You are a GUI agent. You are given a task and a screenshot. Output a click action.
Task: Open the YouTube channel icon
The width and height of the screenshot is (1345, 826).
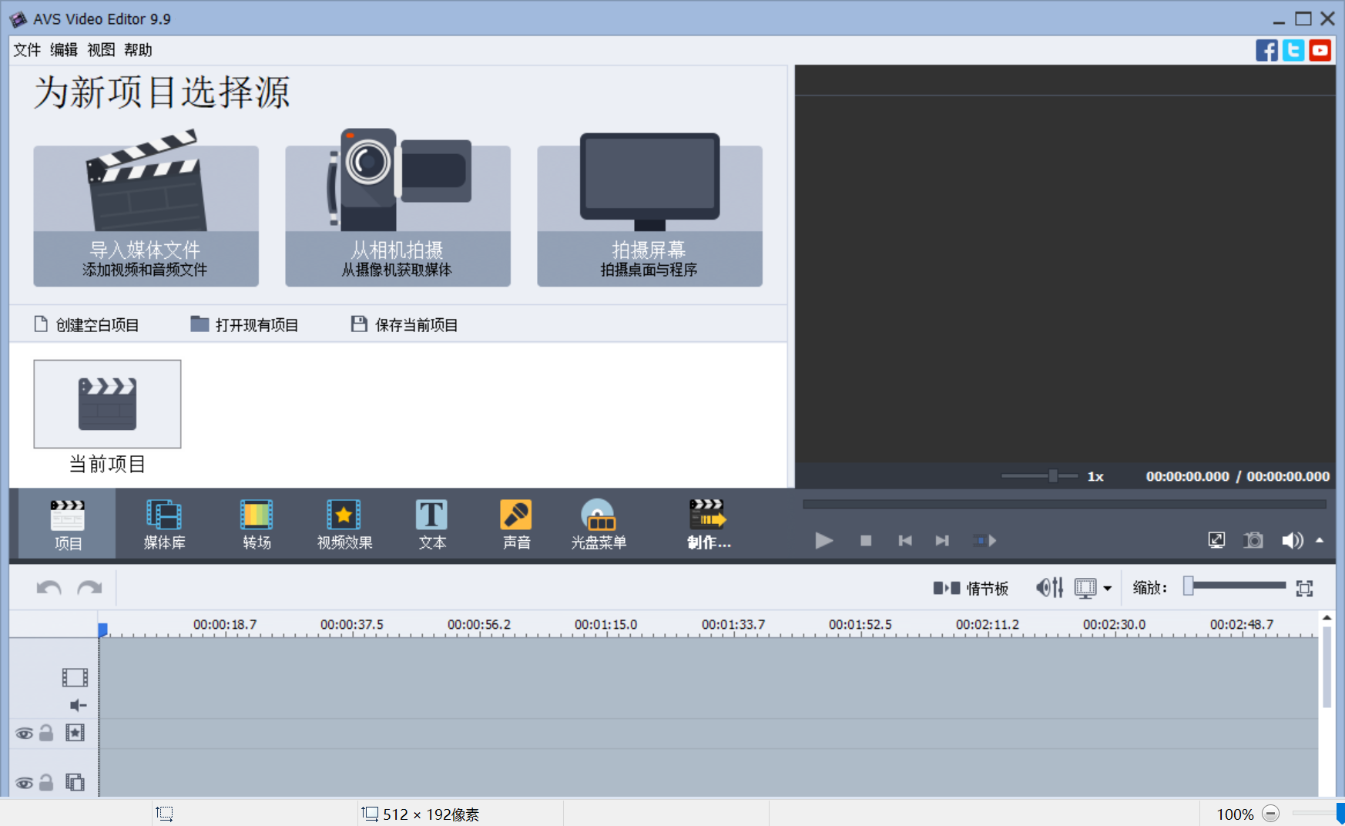(x=1320, y=50)
